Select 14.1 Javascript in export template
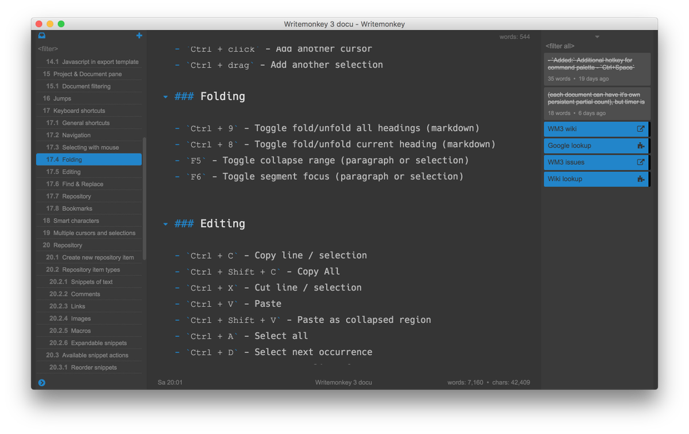This screenshot has height=434, width=689. coord(89,61)
